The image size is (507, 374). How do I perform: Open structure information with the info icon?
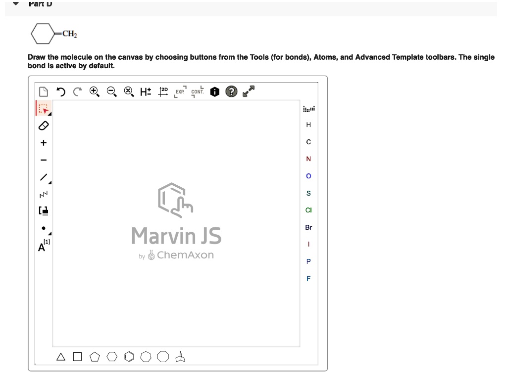coord(213,91)
